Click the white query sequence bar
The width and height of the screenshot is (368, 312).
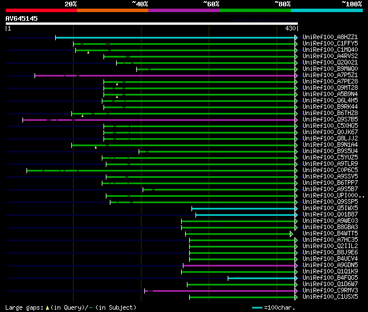point(152,24)
